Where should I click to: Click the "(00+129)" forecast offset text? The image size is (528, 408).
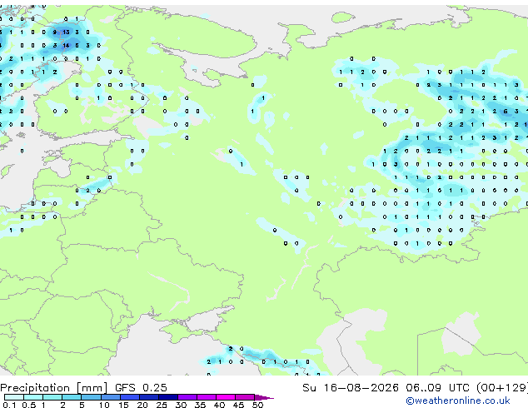[502, 388]
